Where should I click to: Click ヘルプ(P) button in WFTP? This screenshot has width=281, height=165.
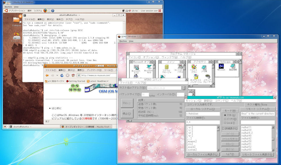coord(230,154)
